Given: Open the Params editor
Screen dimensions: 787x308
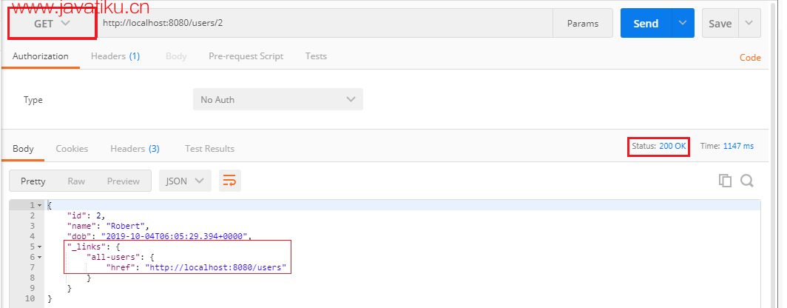Looking at the screenshot, I should coord(583,23).
